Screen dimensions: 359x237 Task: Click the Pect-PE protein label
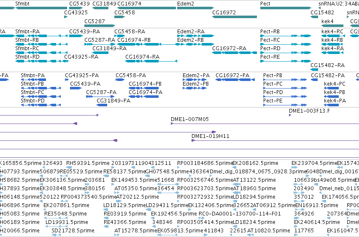click(273, 101)
